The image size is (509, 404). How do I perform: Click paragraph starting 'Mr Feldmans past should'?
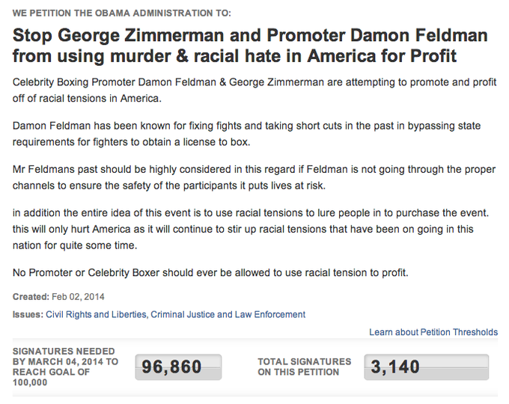point(254,177)
